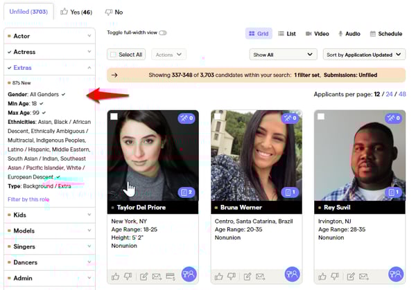Send message to Rey Suvil
416x290 pixels.
pos(364,277)
